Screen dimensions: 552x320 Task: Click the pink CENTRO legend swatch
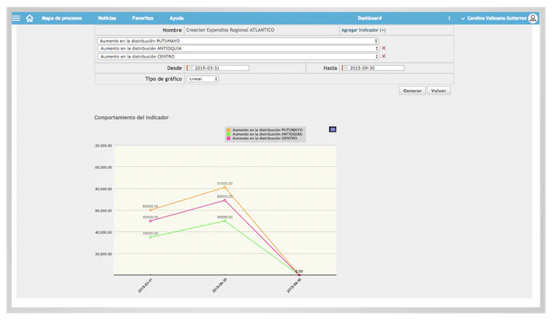pyautogui.click(x=229, y=139)
